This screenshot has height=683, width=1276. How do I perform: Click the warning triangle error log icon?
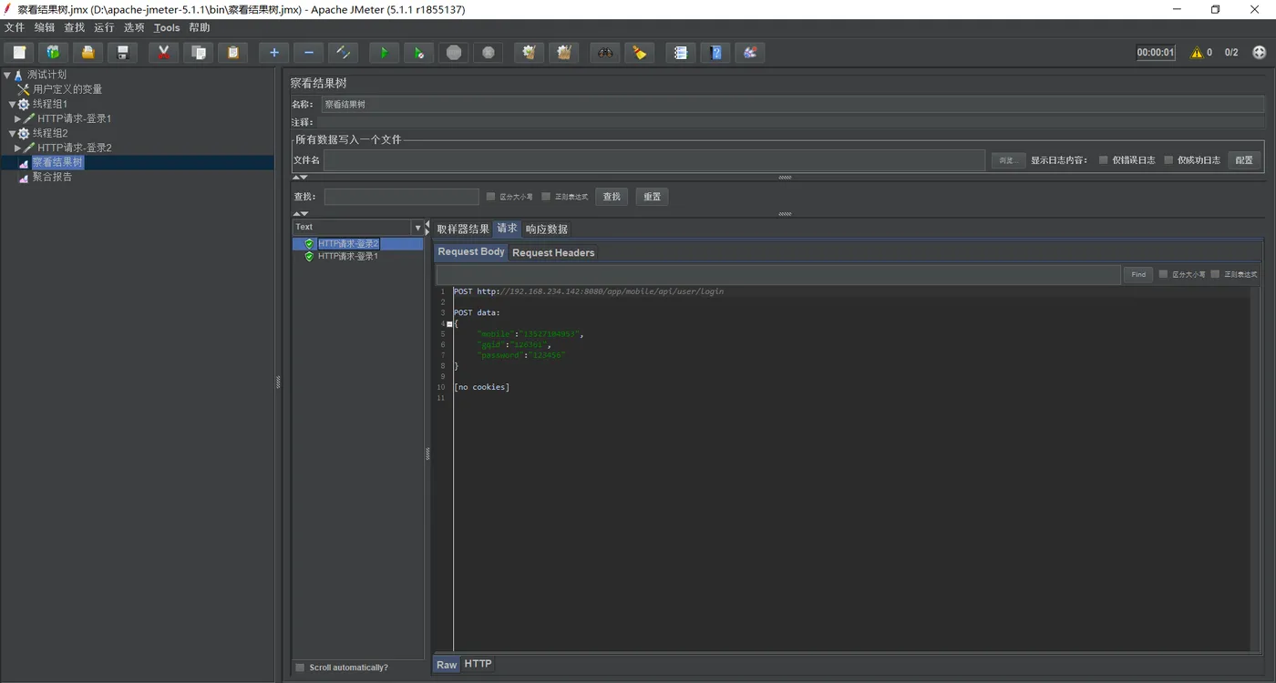point(1197,52)
